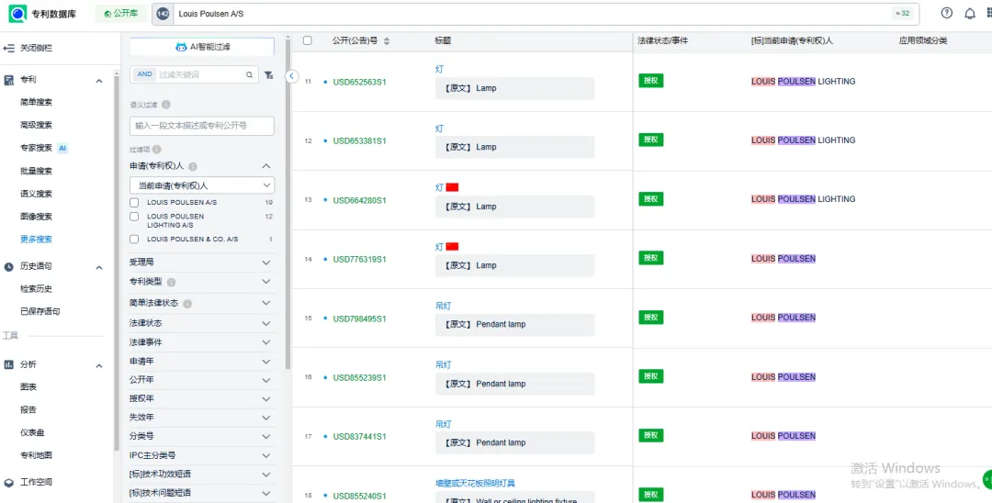Check the LOUIS POULSEN LIGHTING A/S filter

(134, 217)
